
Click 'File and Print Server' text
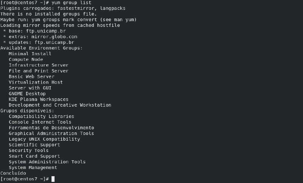pos(38,71)
